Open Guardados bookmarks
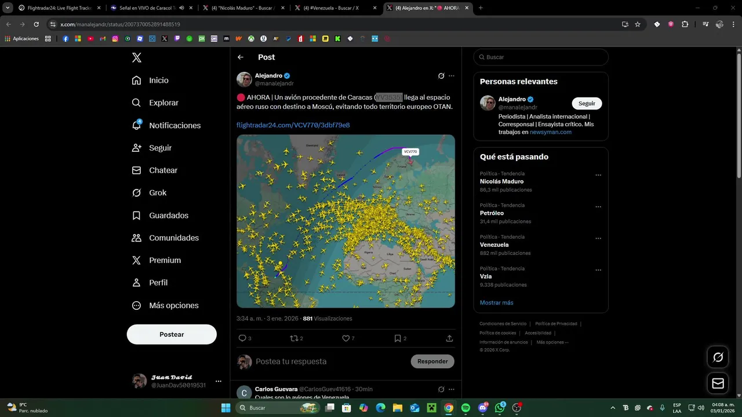The image size is (742, 417). 160,215
